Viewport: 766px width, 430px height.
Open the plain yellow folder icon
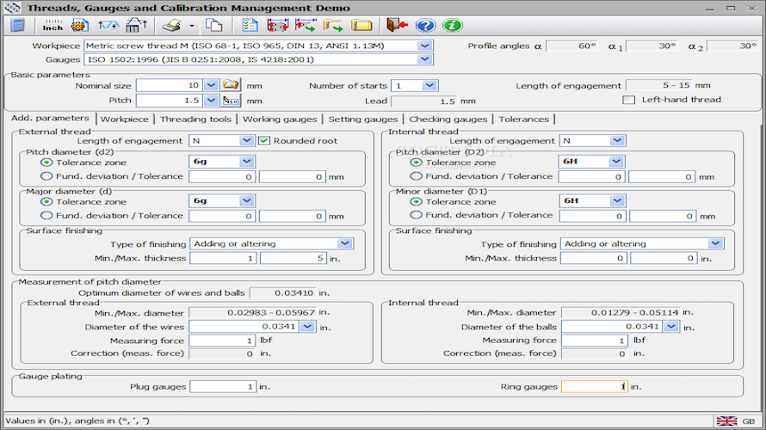point(361,26)
